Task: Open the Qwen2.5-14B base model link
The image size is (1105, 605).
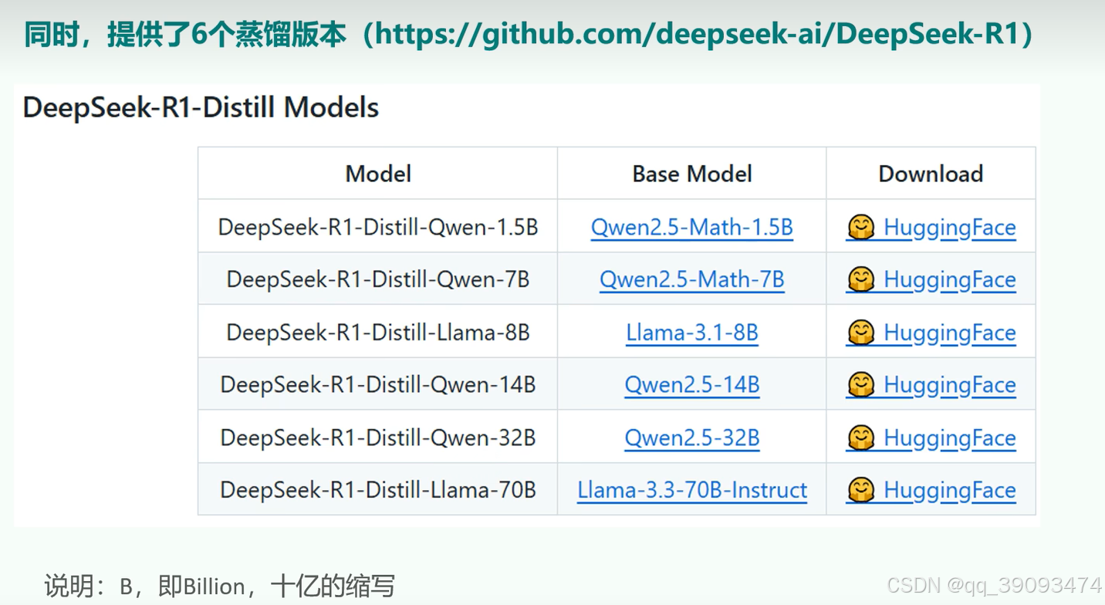Action: [692, 384]
